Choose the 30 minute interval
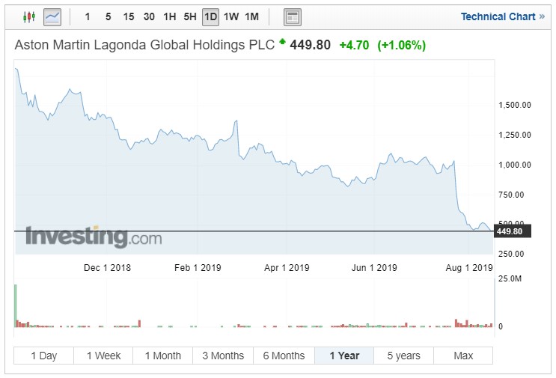Screen dimensions: 556x378 point(149,16)
